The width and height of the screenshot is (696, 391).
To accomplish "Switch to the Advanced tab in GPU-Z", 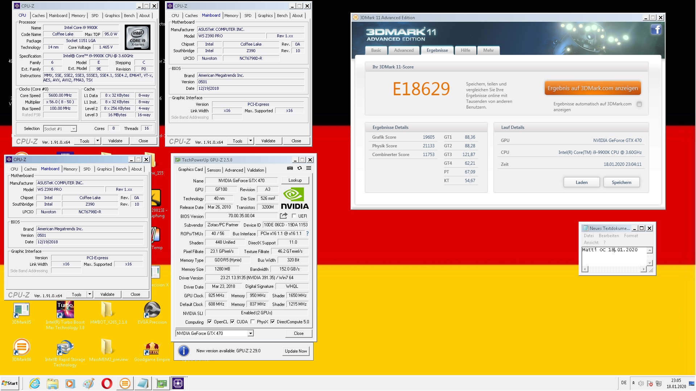I will click(234, 170).
